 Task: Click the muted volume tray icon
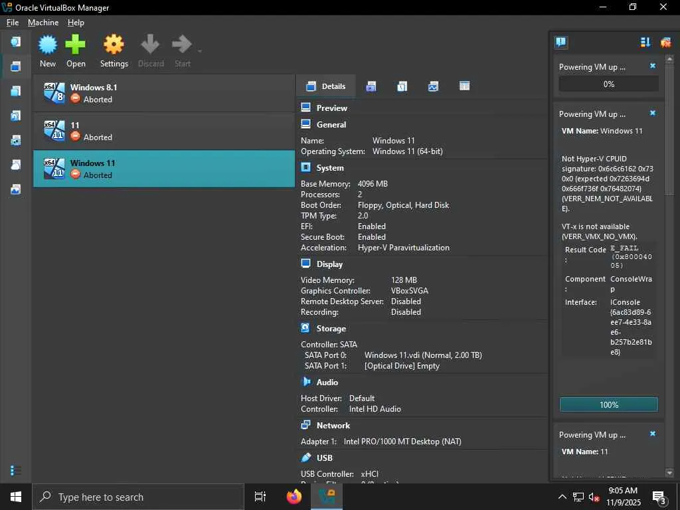(x=593, y=497)
